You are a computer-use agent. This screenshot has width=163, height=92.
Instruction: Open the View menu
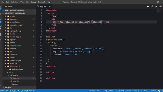(x=22, y=2)
